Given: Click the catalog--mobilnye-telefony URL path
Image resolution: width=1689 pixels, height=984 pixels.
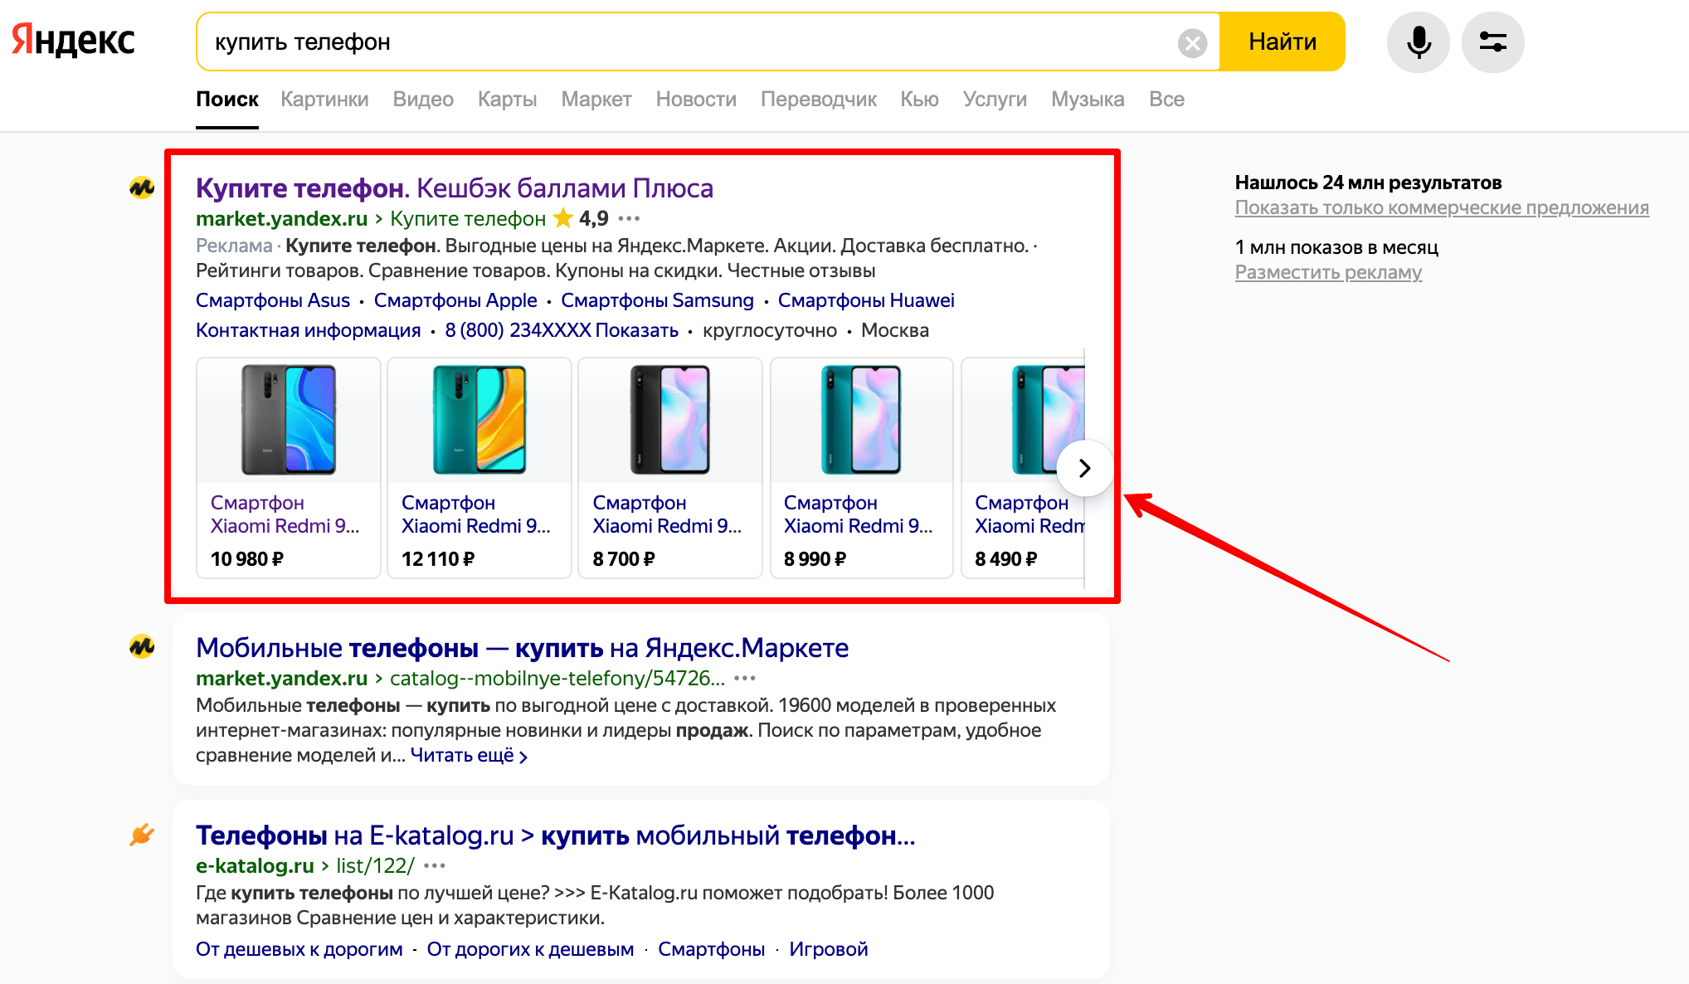Looking at the screenshot, I should 557,679.
